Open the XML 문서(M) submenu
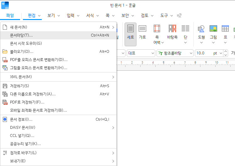Image resolution: width=235 pixels, height=166 pixels. click(58, 77)
